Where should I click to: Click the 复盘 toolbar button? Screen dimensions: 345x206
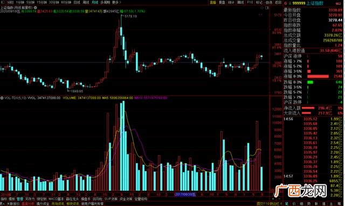pos(222,2)
